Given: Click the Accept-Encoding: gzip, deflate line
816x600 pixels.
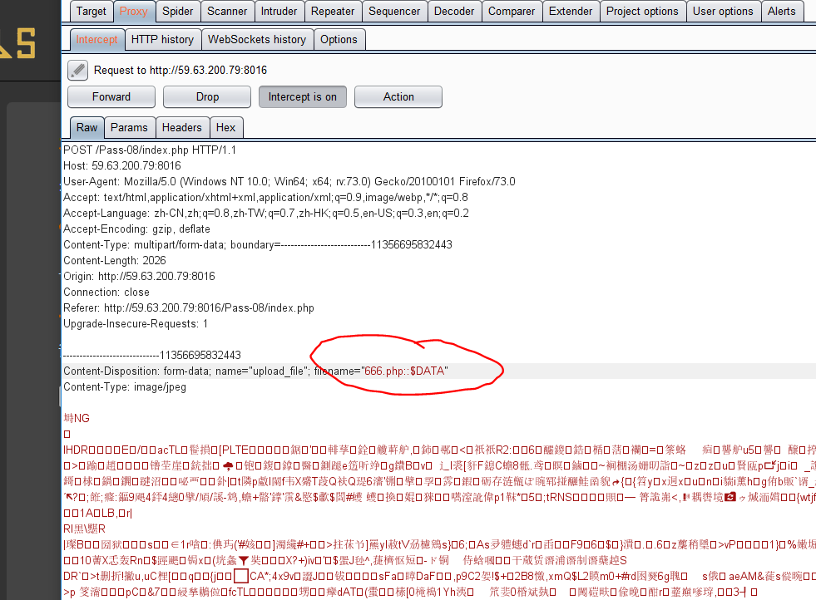Looking at the screenshot, I should [x=137, y=229].
